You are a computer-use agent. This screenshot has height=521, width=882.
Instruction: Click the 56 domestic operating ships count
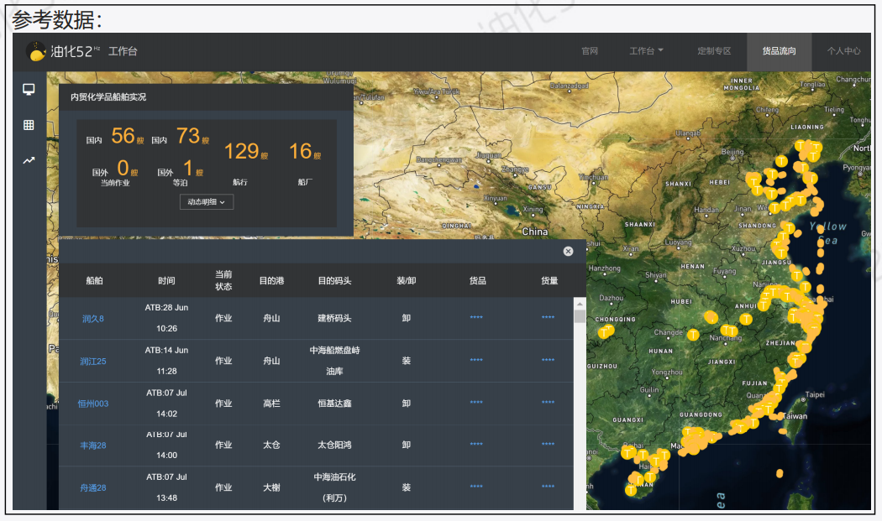pos(123,136)
